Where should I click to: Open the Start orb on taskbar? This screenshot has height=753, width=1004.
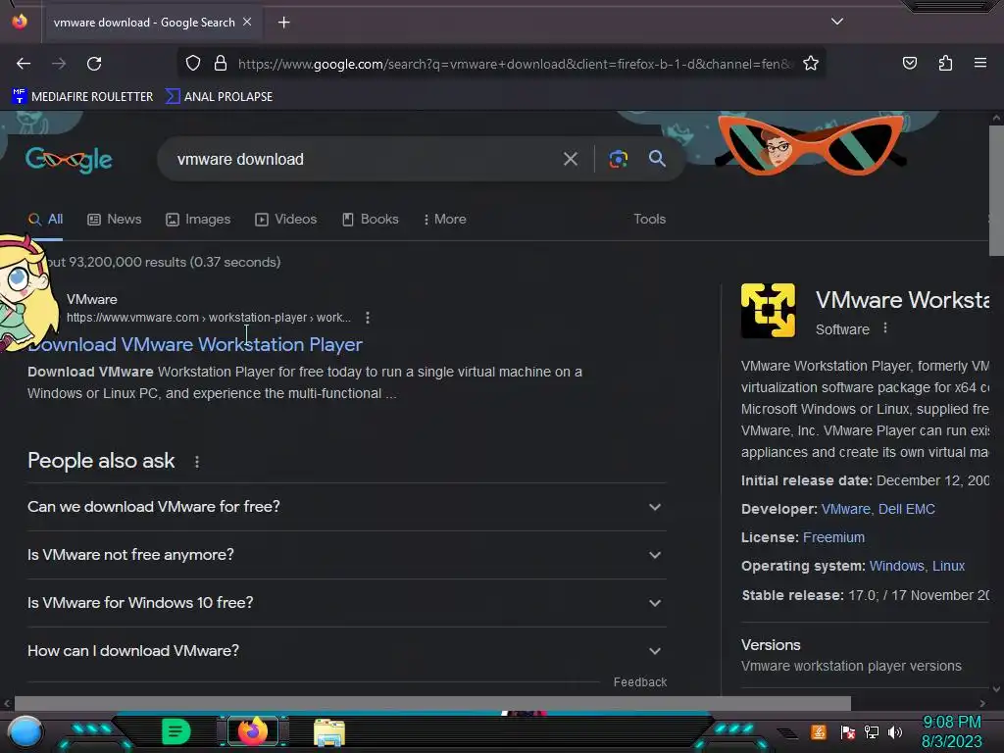(x=25, y=731)
